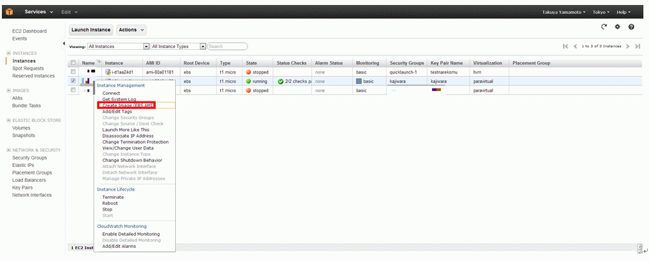649x261 pixels.
Task: Click the AWS cube logo icon
Action: (x=9, y=12)
